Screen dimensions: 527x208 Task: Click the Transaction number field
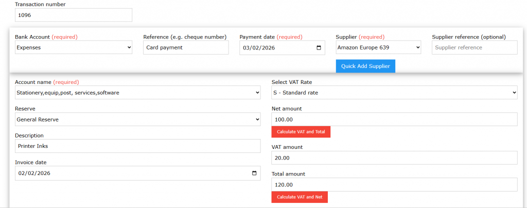pos(74,15)
